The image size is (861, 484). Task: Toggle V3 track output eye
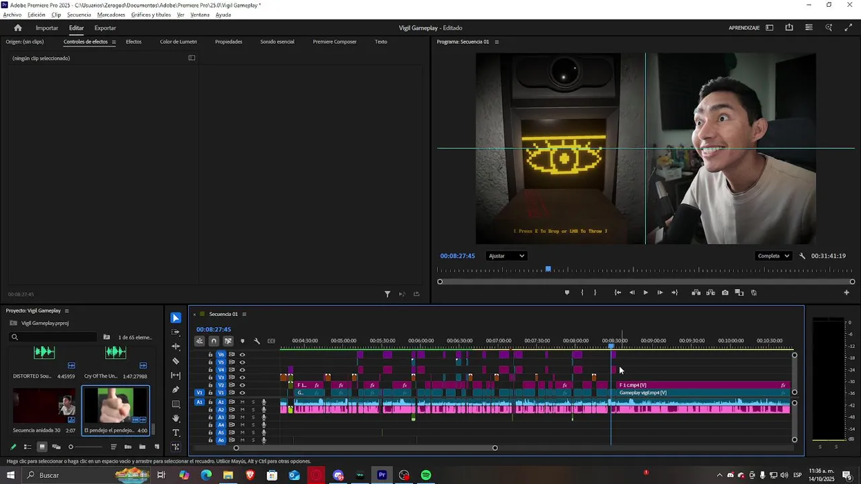coord(242,377)
